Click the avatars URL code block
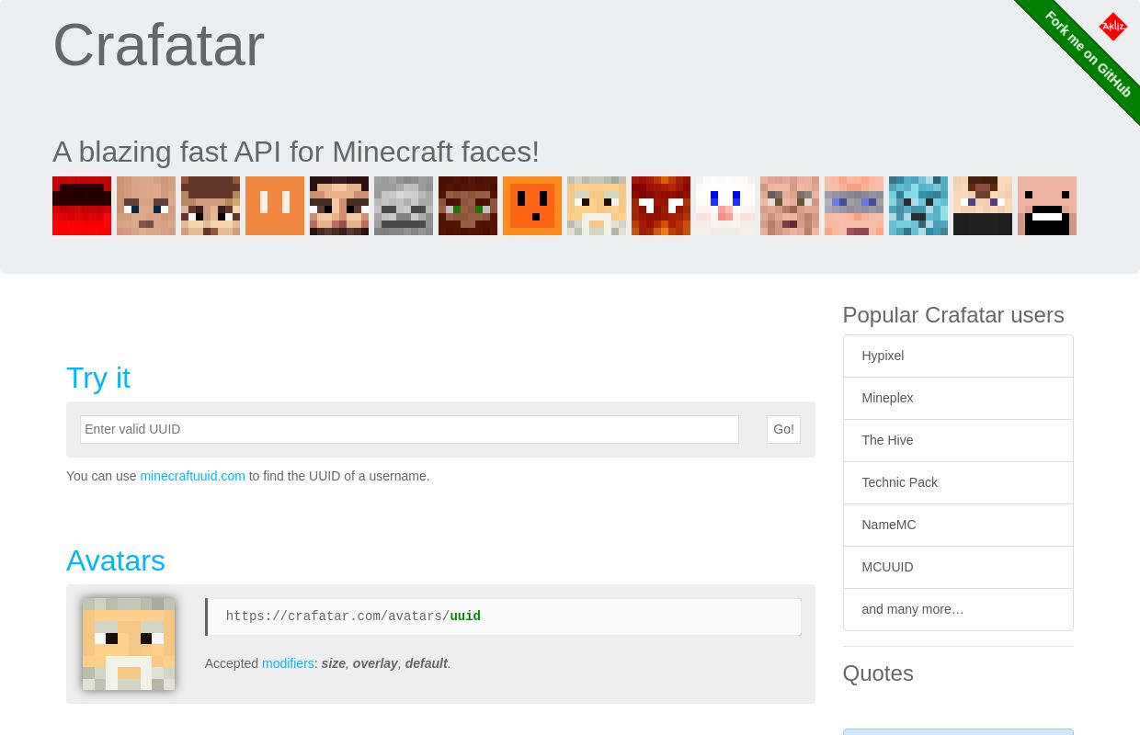The height and width of the screenshot is (735, 1140). 503,616
